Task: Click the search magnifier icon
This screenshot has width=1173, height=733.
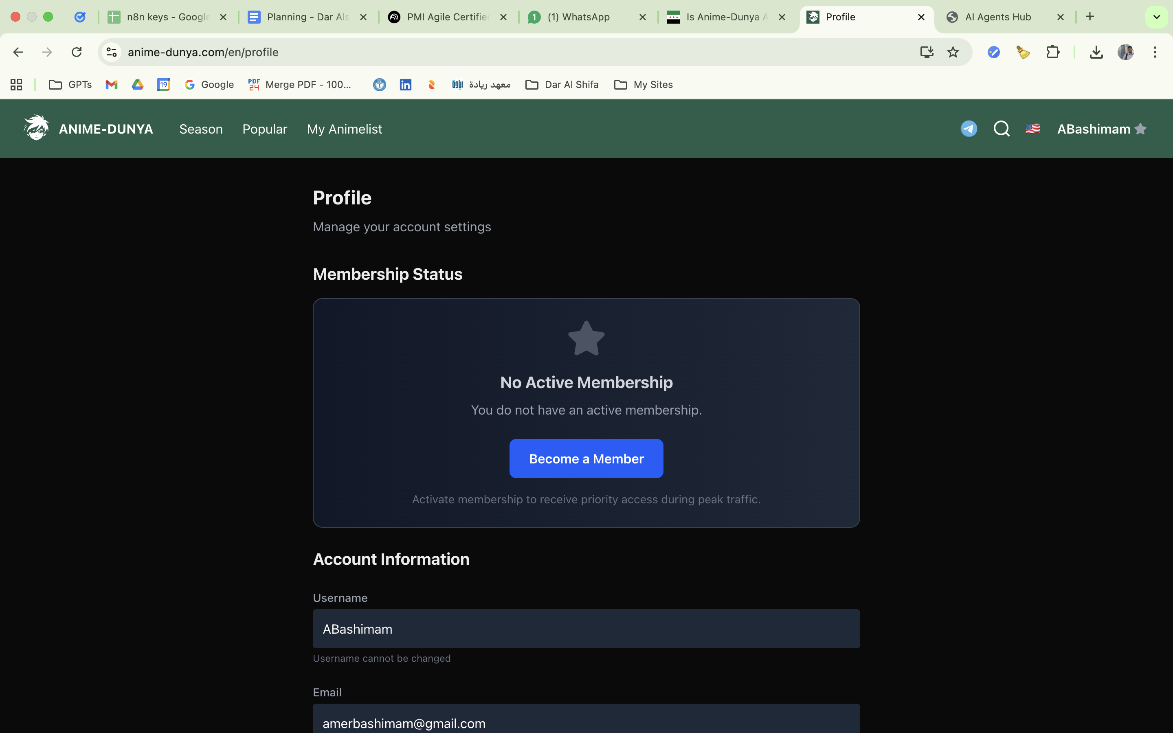Action: (x=1001, y=129)
